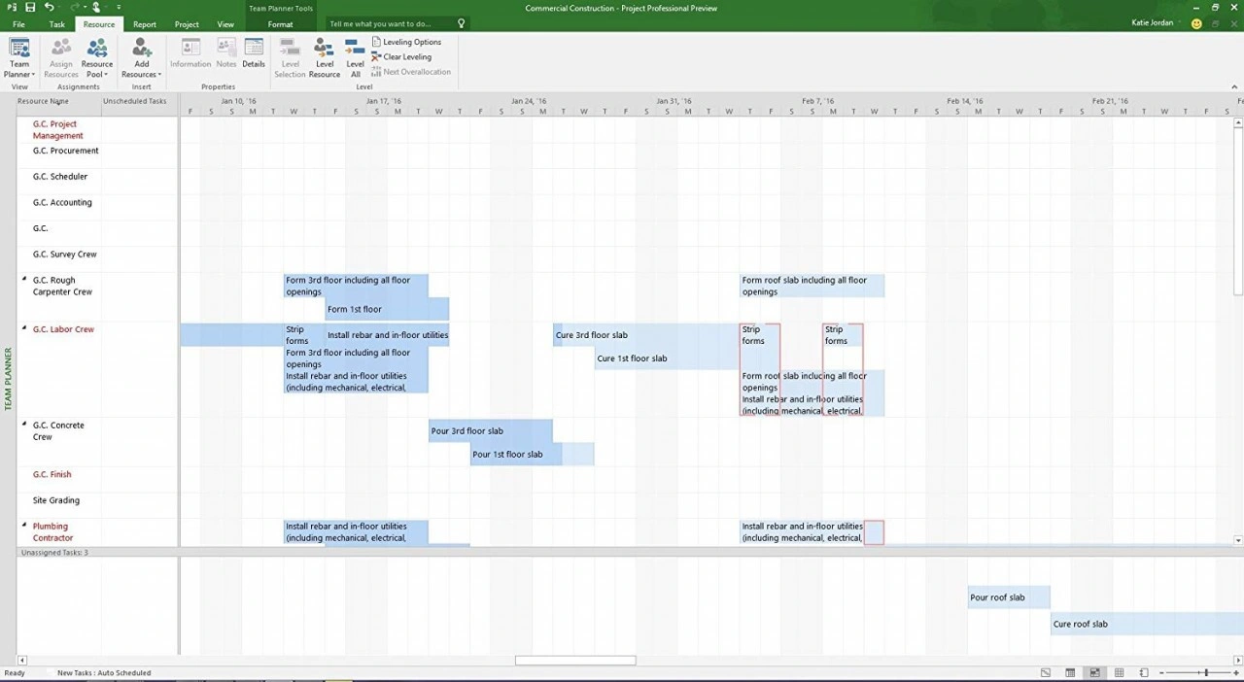1244x682 pixels.
Task: Click New Tasks: Auto Scheduled in status bar
Action: 103,672
